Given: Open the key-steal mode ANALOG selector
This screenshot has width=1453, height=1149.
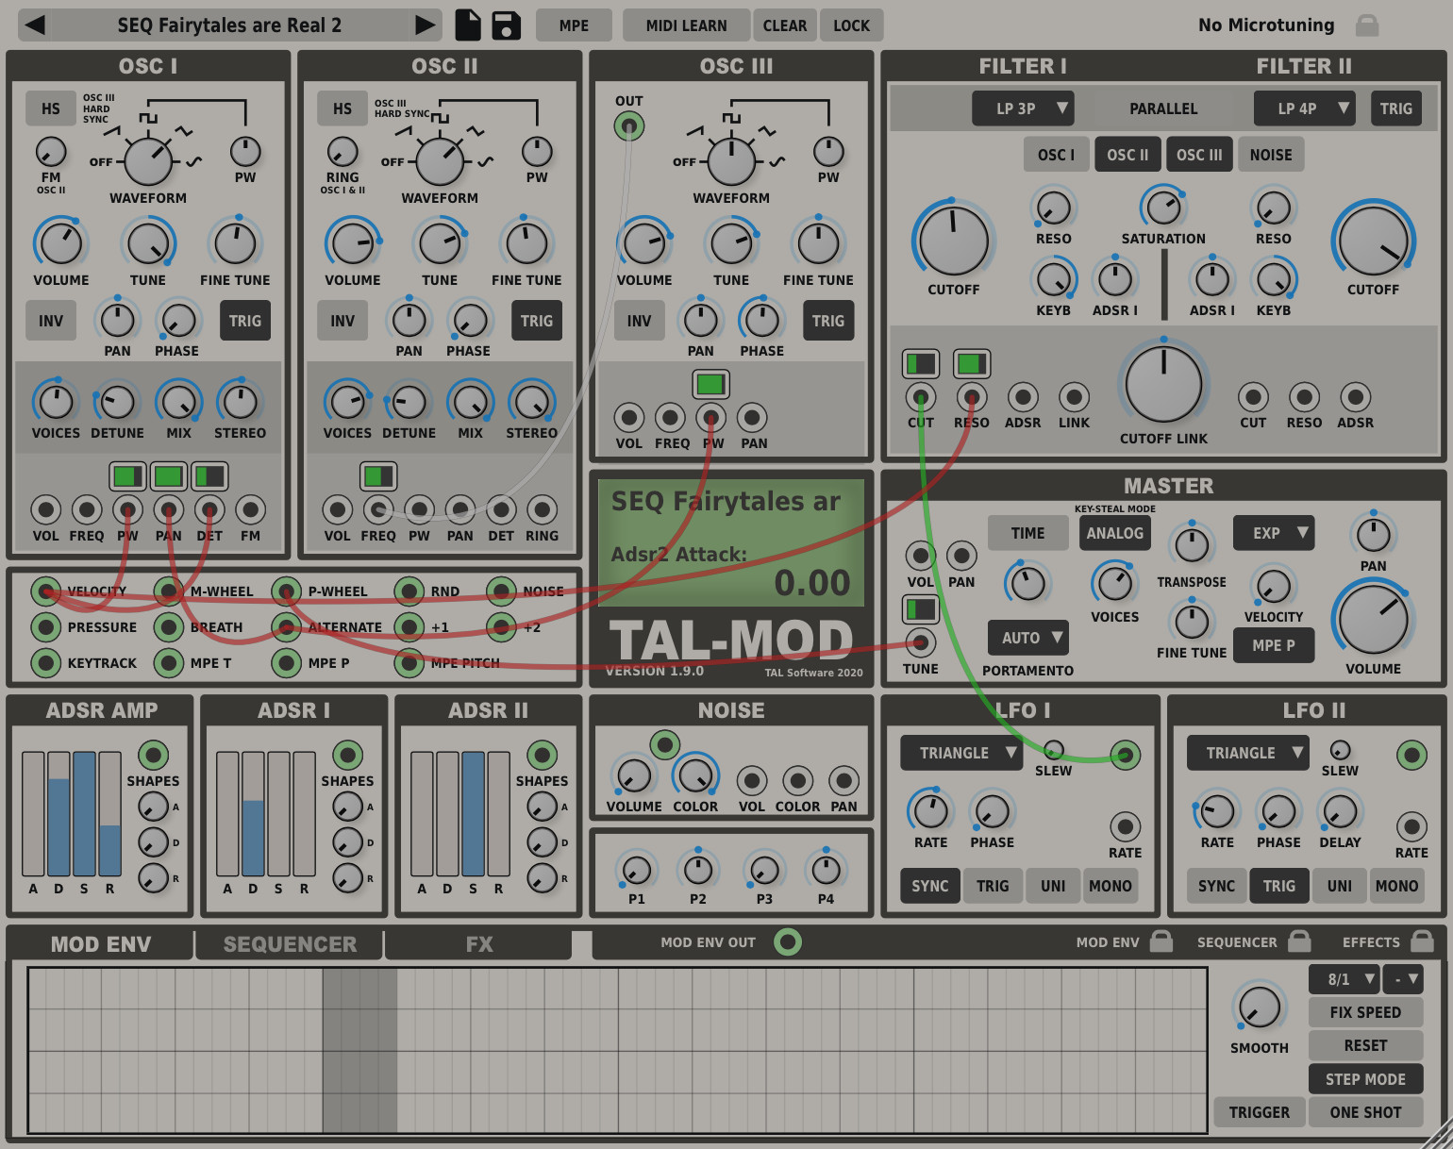Looking at the screenshot, I should tap(1114, 532).
